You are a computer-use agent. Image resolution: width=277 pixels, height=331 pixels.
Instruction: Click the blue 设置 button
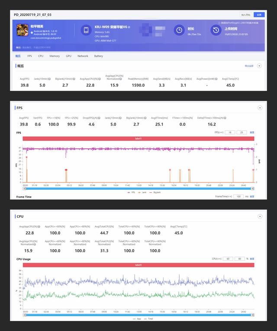[259, 15]
